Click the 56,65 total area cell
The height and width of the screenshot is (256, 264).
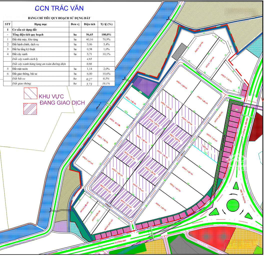coord(89,35)
